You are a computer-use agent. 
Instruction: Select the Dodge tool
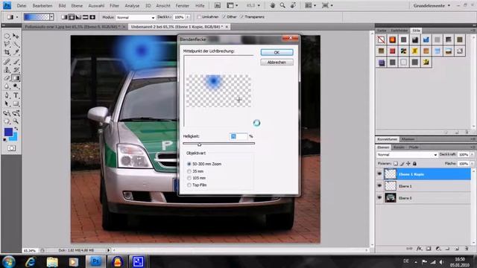(16, 86)
